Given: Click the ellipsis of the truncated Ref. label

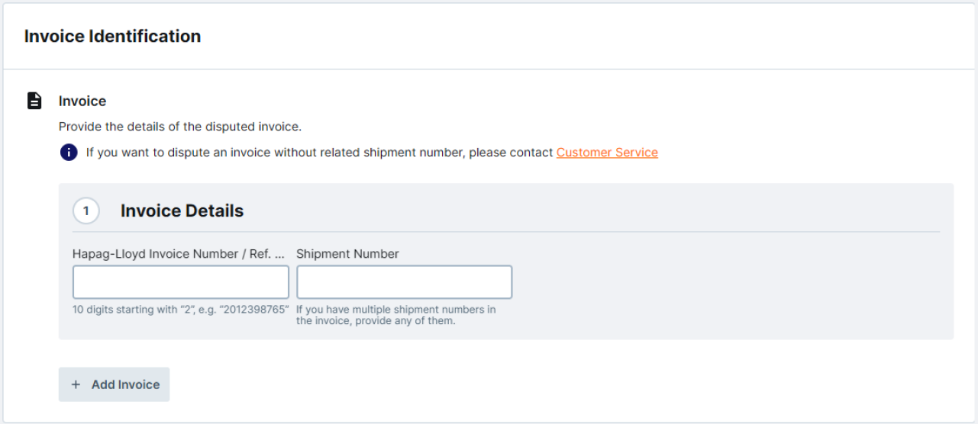Looking at the screenshot, I should point(279,254).
